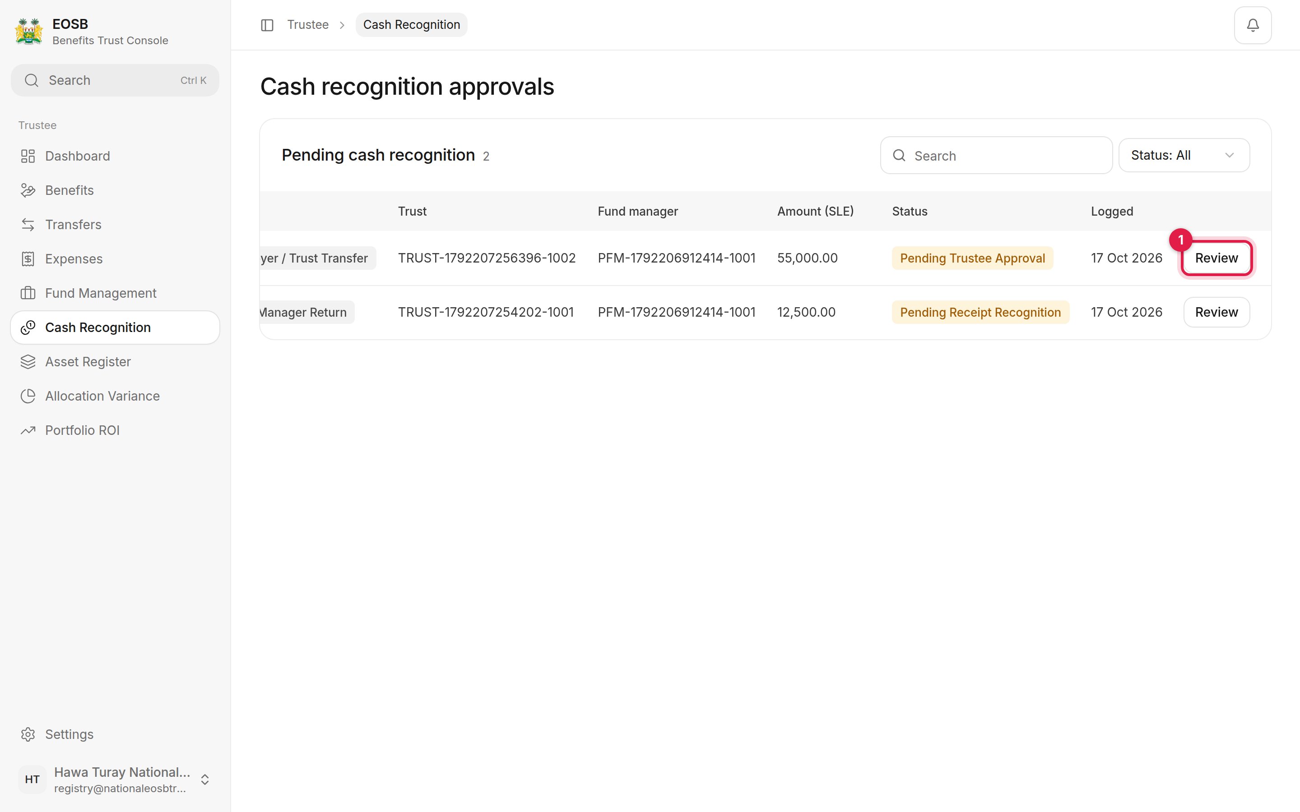Open the Status: All dropdown
The height and width of the screenshot is (812, 1300).
coord(1184,155)
